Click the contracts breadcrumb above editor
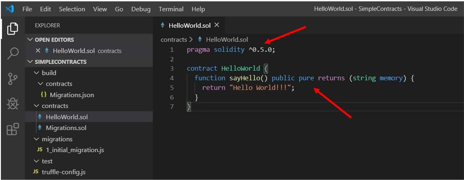Screen dimensions: 464x180 173,40
